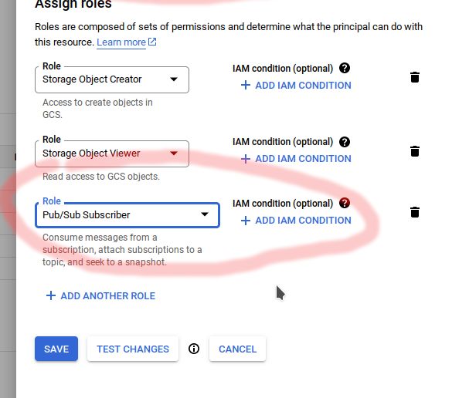Screen dimensions: 469x398
Task: Click the Test Changes button
Action: pyautogui.click(x=133, y=349)
